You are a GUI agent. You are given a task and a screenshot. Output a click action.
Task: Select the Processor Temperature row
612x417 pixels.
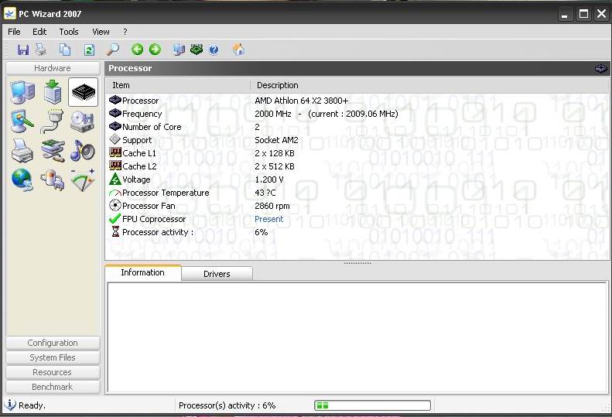(357, 193)
